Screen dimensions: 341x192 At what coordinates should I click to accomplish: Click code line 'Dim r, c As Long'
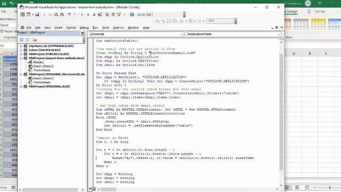pos(112,142)
